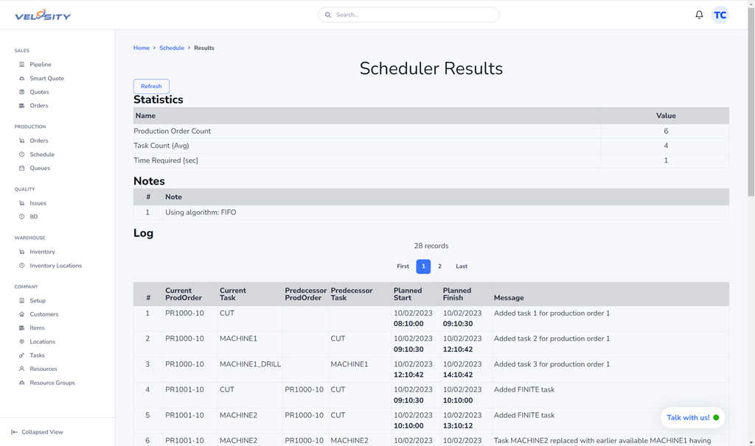Screen dimensions: 755x446
Task: Go to page 2 of log
Action: [x=439, y=266]
